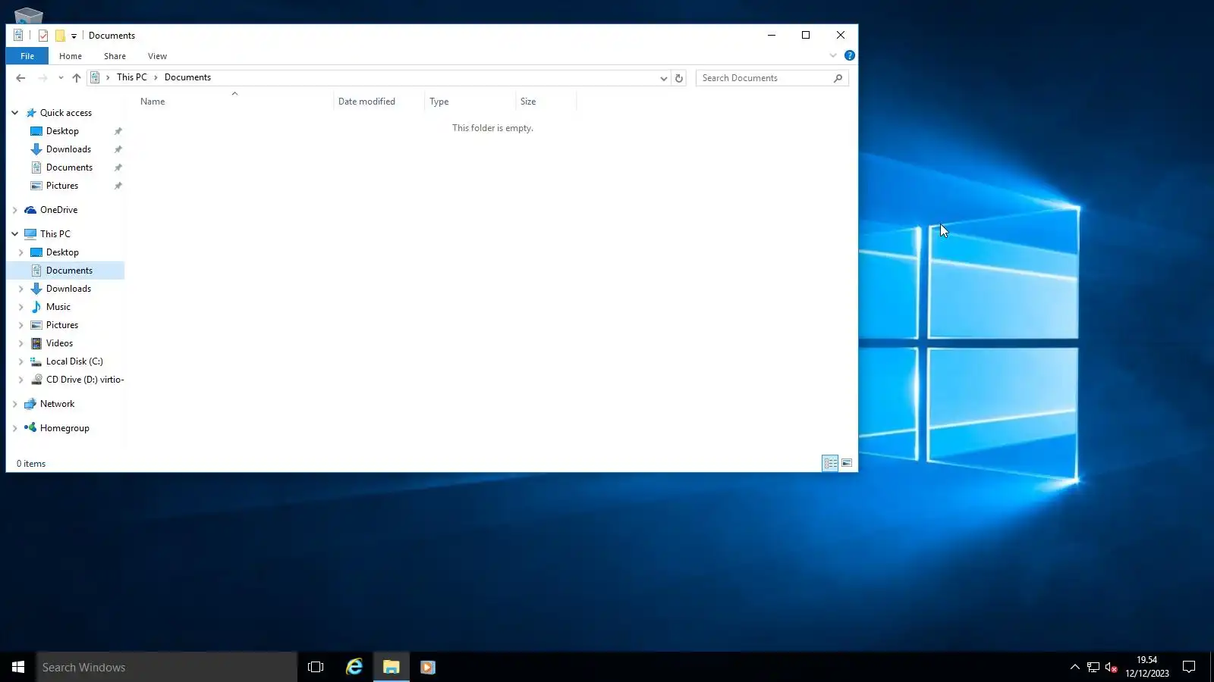Go back with the Back arrow
This screenshot has height=682, width=1214.
tap(20, 78)
